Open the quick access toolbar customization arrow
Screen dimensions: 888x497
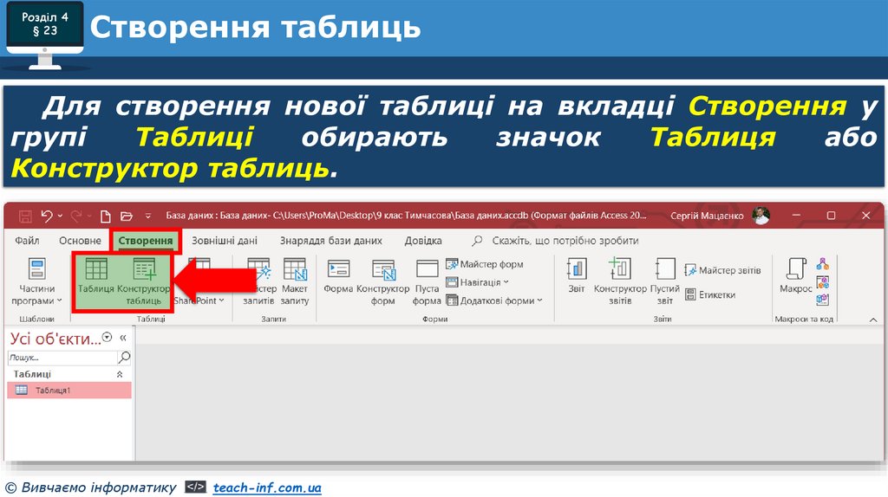(147, 216)
